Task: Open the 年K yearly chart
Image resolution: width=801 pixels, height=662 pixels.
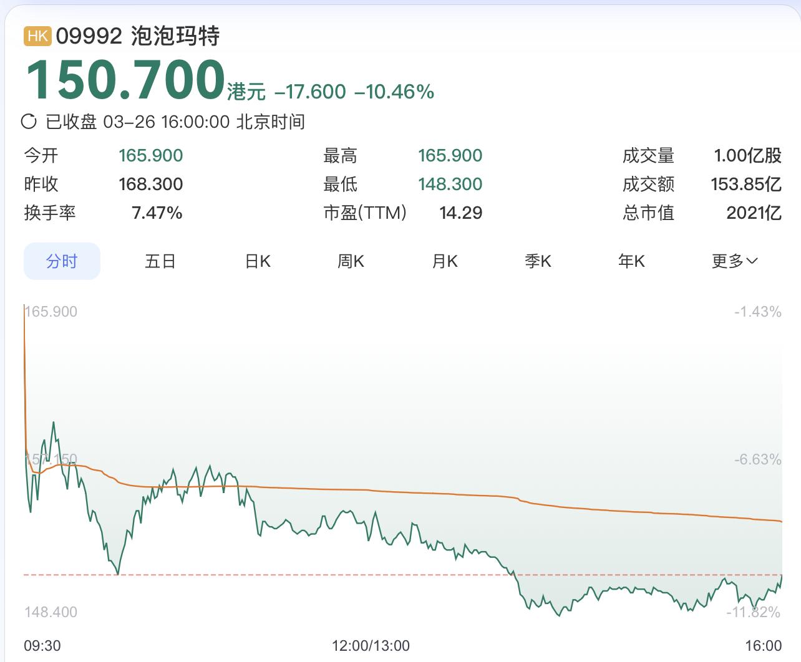Action: click(631, 261)
